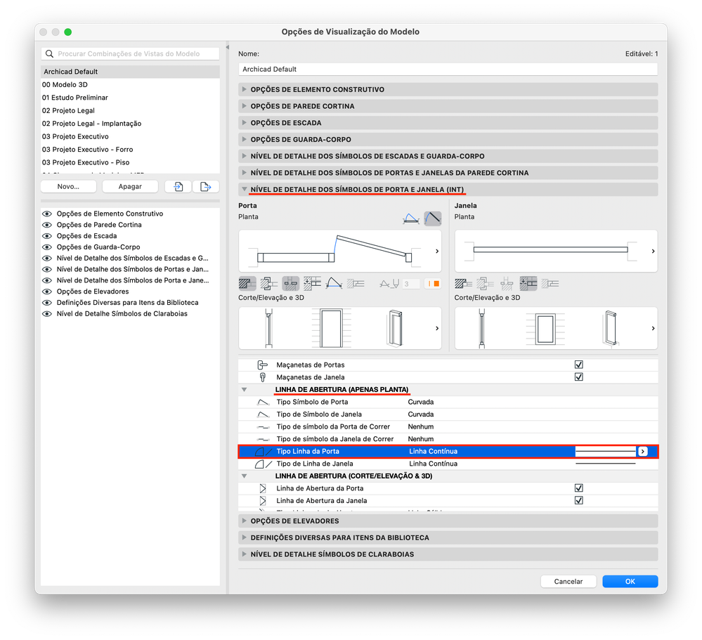Click the import combination icon next to Apagar
The width and height of the screenshot is (702, 640).
[x=178, y=187]
